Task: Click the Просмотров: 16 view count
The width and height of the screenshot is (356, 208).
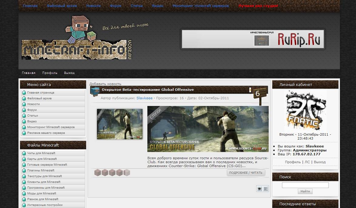Action: (170, 98)
